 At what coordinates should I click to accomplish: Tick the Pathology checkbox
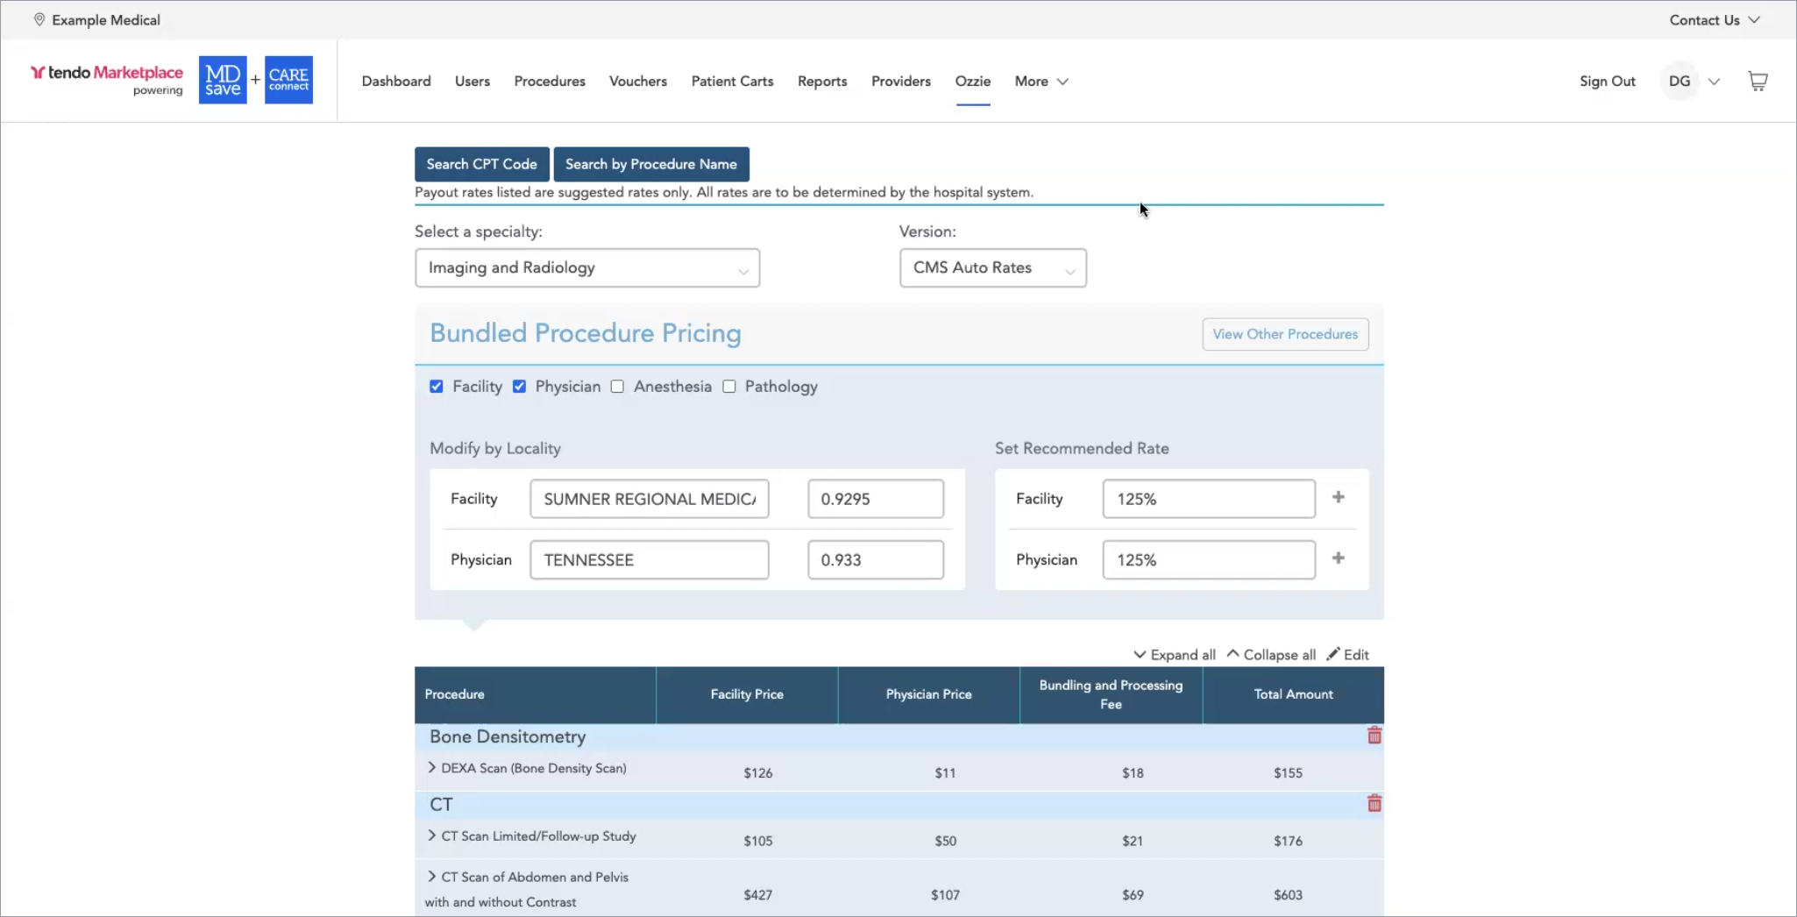(x=729, y=387)
